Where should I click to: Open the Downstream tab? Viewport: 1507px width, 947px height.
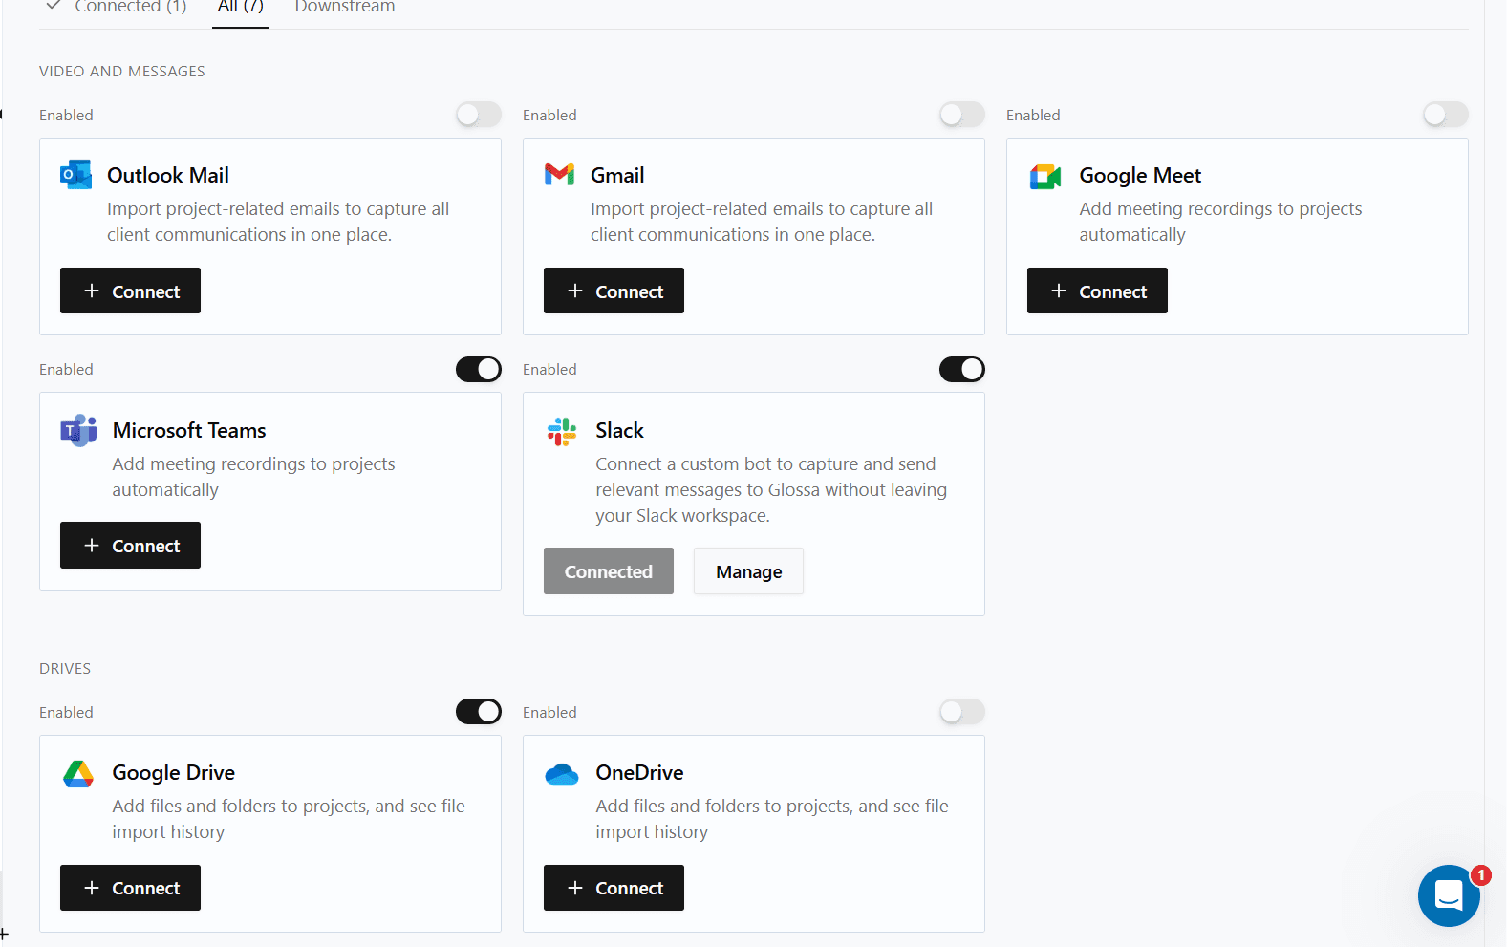point(345,8)
